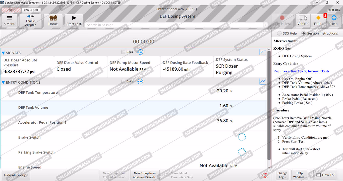Select DEF System Status card
This screenshot has height=181, width=343.
click(x=240, y=67)
